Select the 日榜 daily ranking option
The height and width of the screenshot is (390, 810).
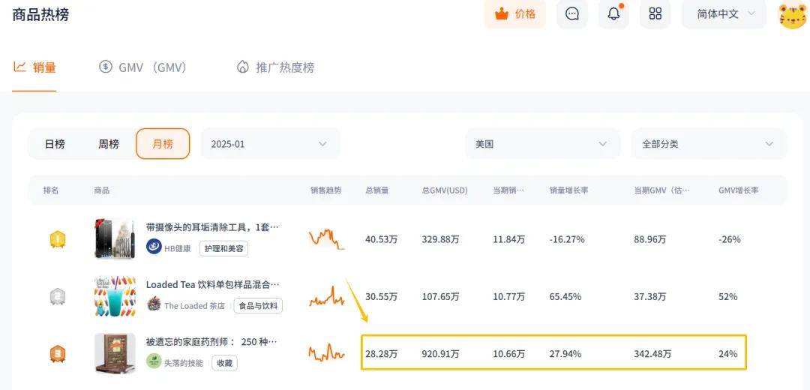(x=55, y=144)
